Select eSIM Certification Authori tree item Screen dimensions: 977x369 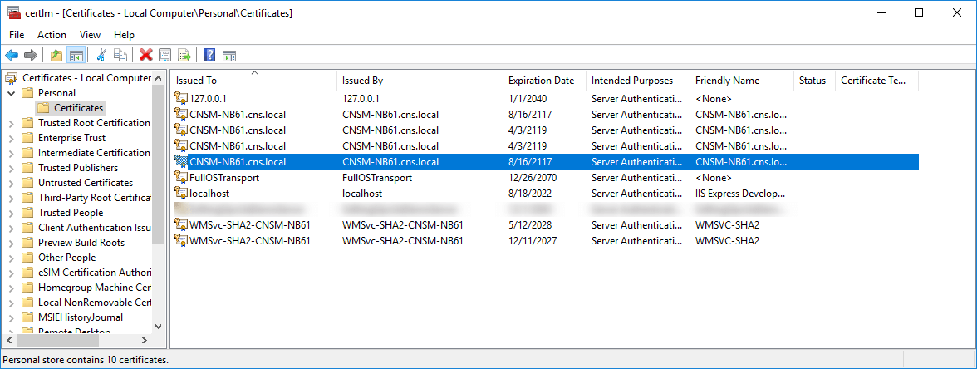tap(93, 273)
